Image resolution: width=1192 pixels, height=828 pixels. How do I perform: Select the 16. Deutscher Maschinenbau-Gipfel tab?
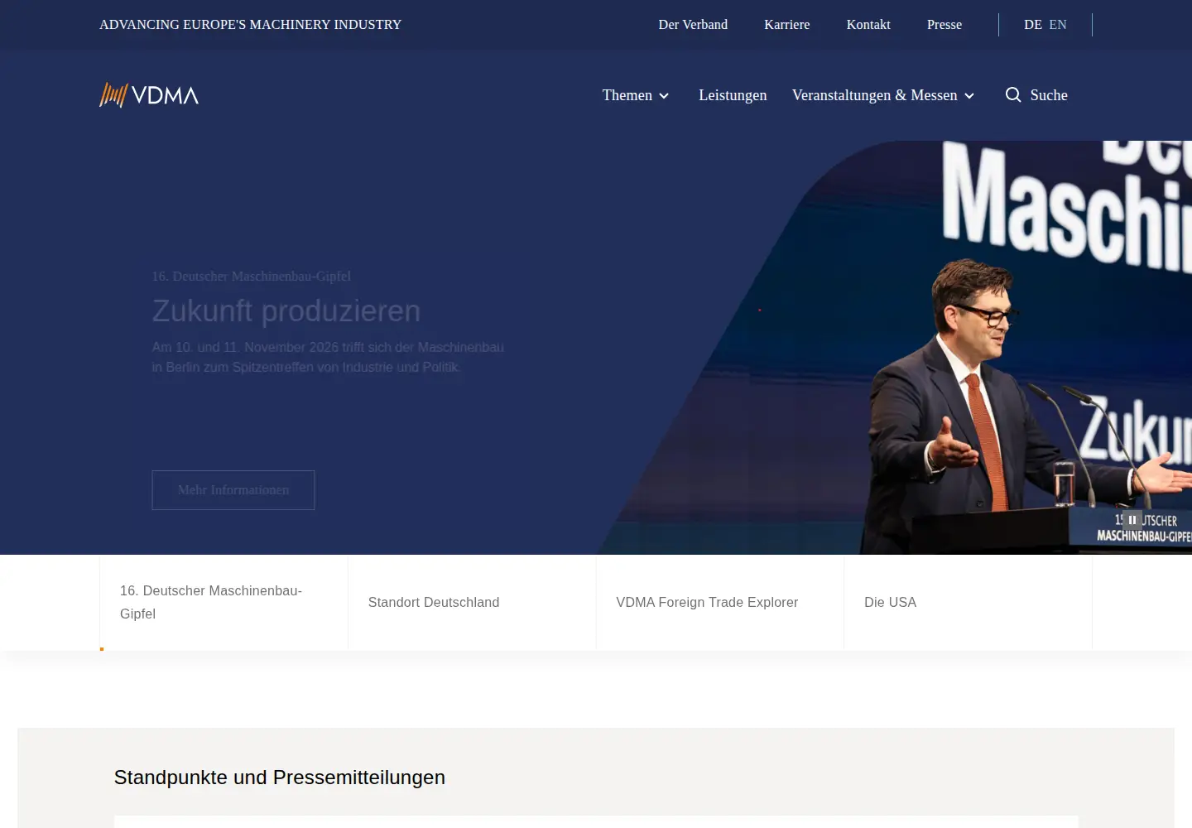pos(223,602)
